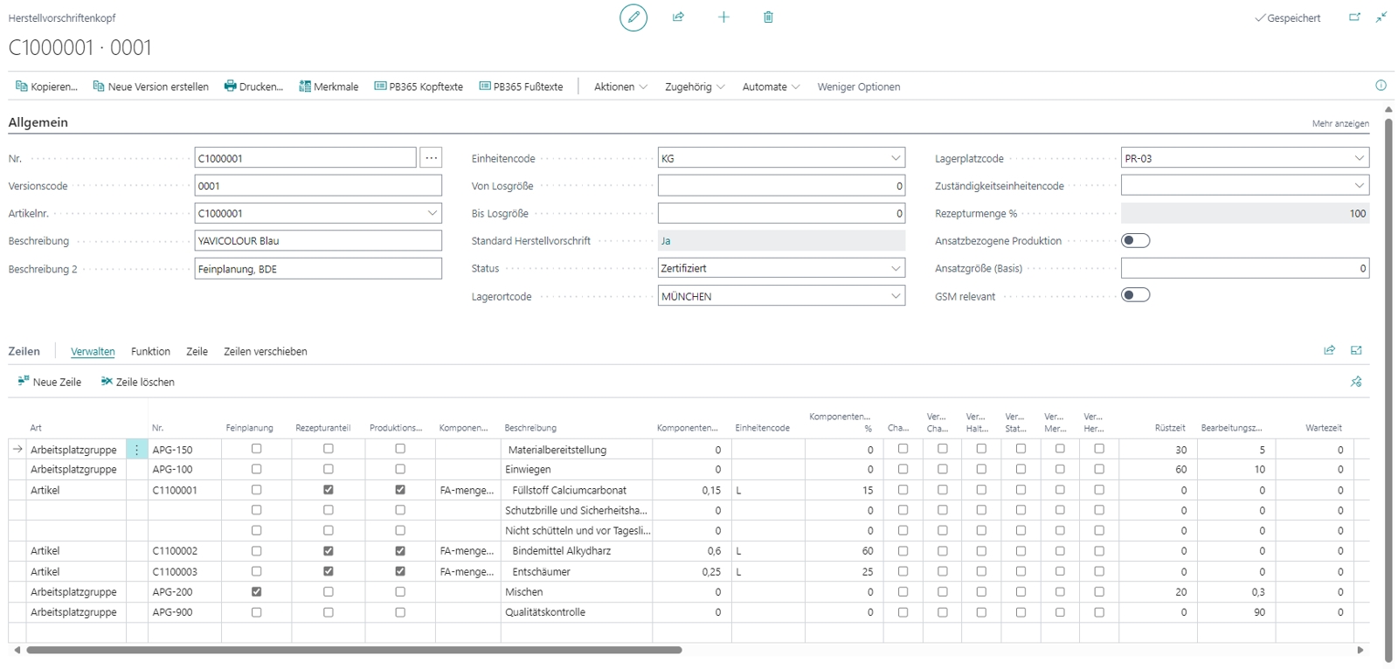
Task: Click the pencil edit icon
Action: pos(633,17)
